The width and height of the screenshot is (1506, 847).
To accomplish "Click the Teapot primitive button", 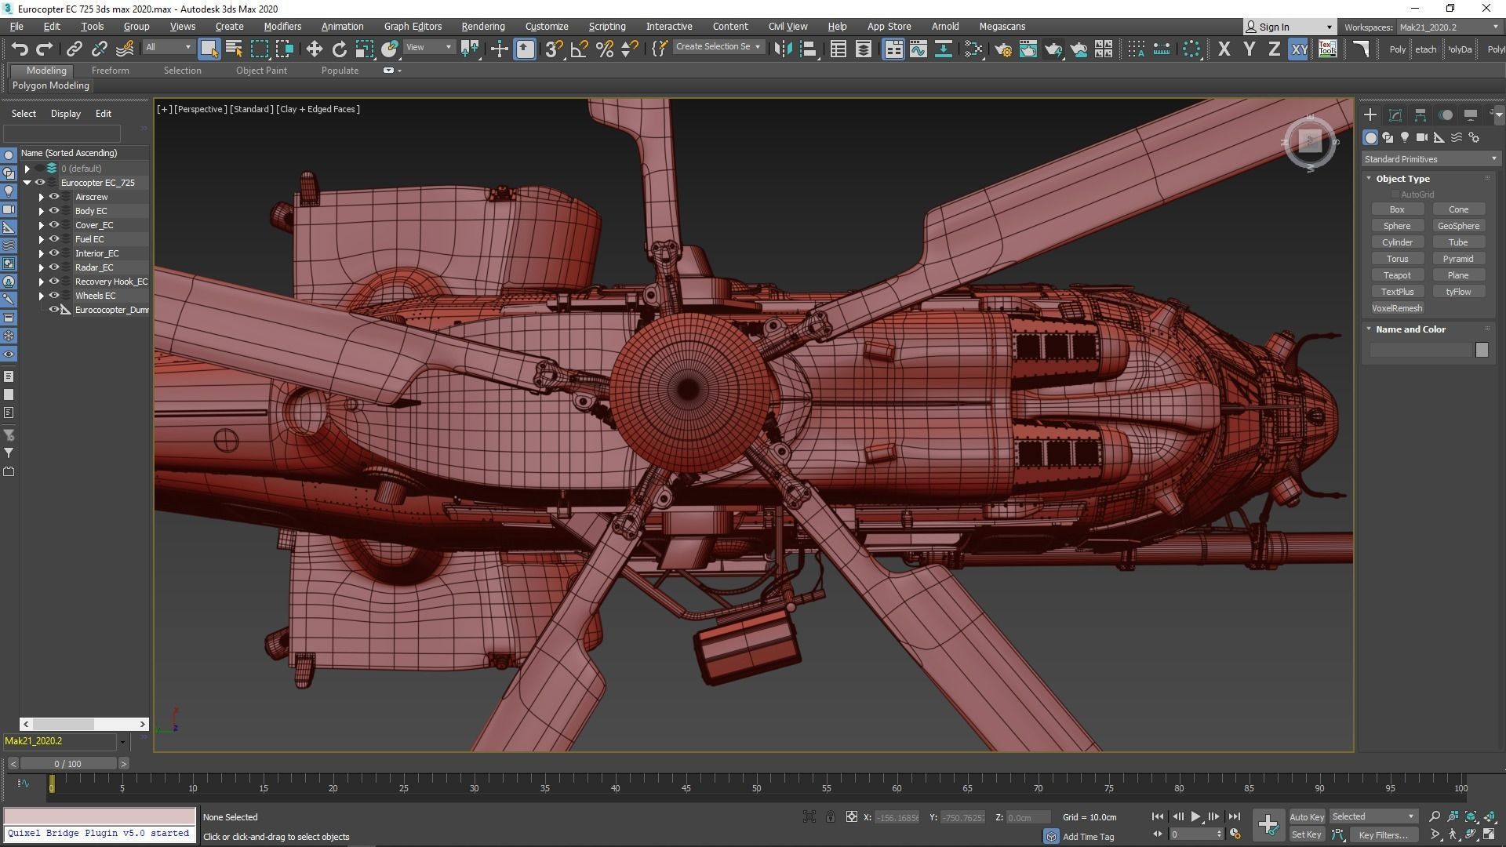I will coord(1396,275).
